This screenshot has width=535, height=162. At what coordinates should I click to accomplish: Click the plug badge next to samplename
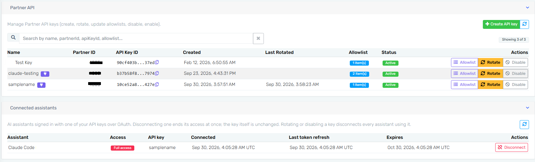point(41,85)
